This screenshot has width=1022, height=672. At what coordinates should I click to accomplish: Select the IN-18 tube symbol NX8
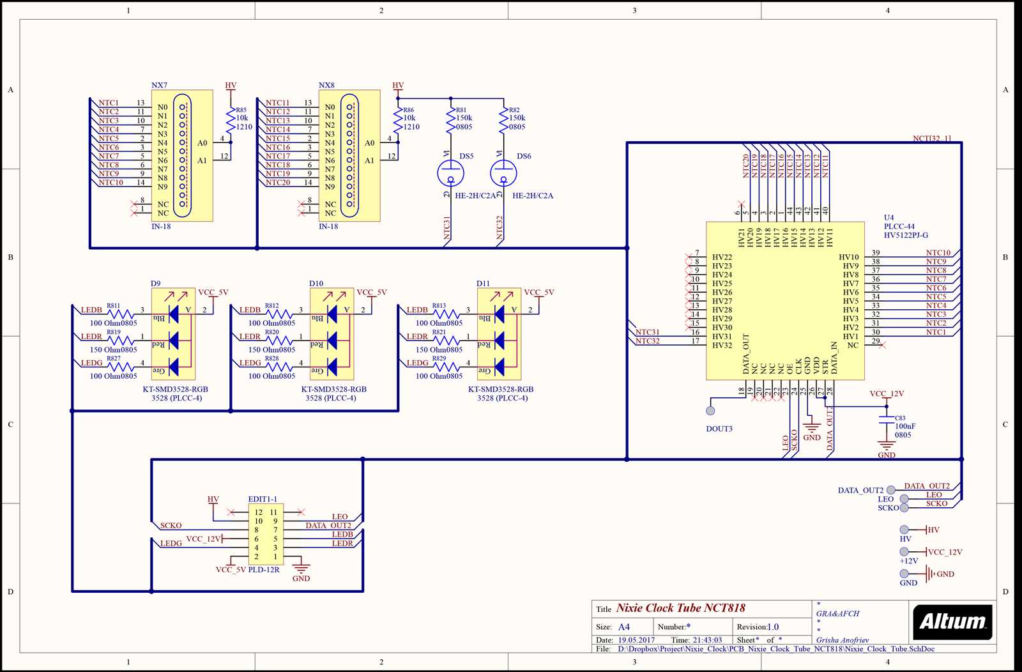(x=350, y=153)
